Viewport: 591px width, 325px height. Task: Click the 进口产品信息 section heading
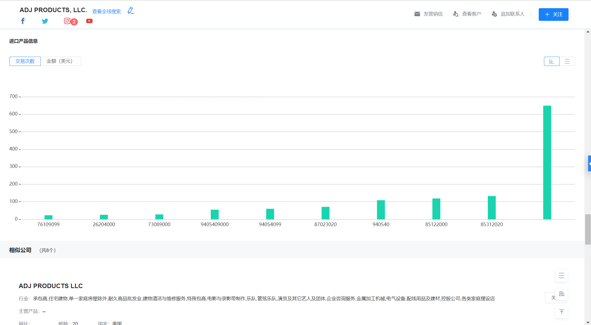point(24,41)
